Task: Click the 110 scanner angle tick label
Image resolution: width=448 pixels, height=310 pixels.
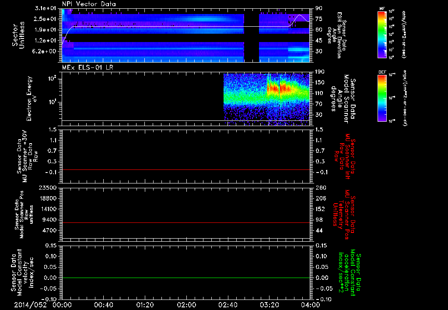Action: (320, 93)
